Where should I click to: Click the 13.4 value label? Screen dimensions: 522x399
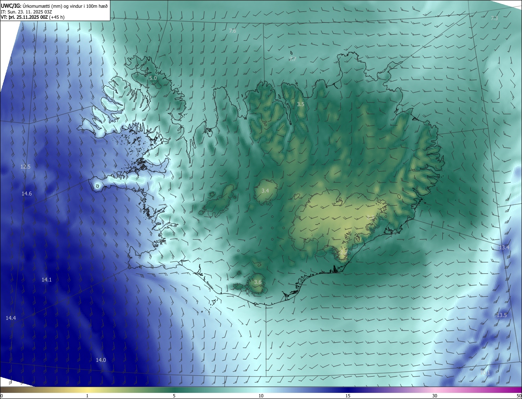[x=504, y=248]
